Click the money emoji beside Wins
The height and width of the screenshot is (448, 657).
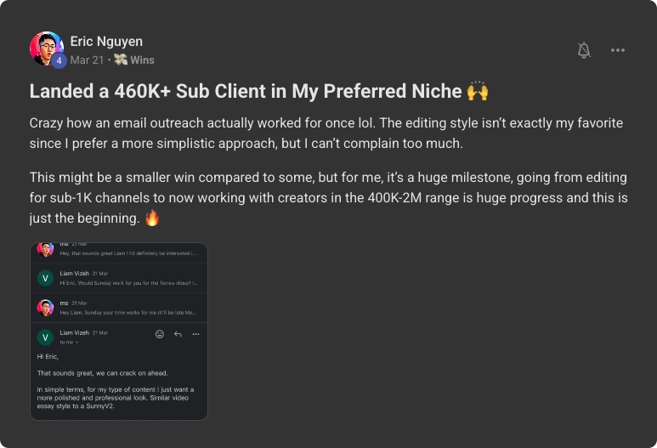pos(121,60)
